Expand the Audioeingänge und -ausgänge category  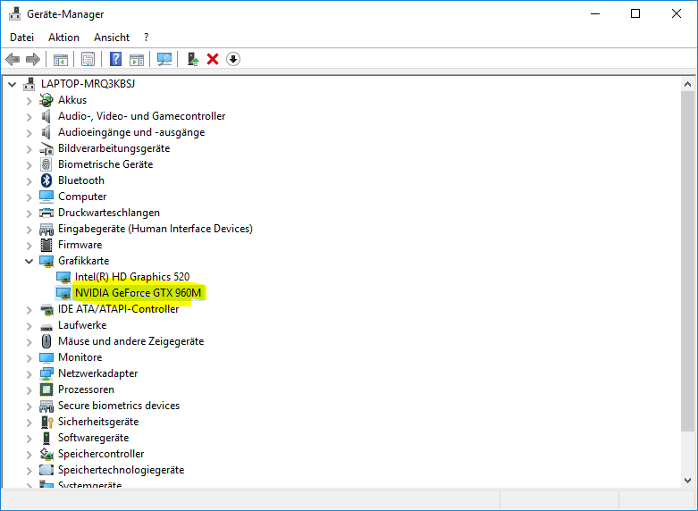tap(29, 132)
